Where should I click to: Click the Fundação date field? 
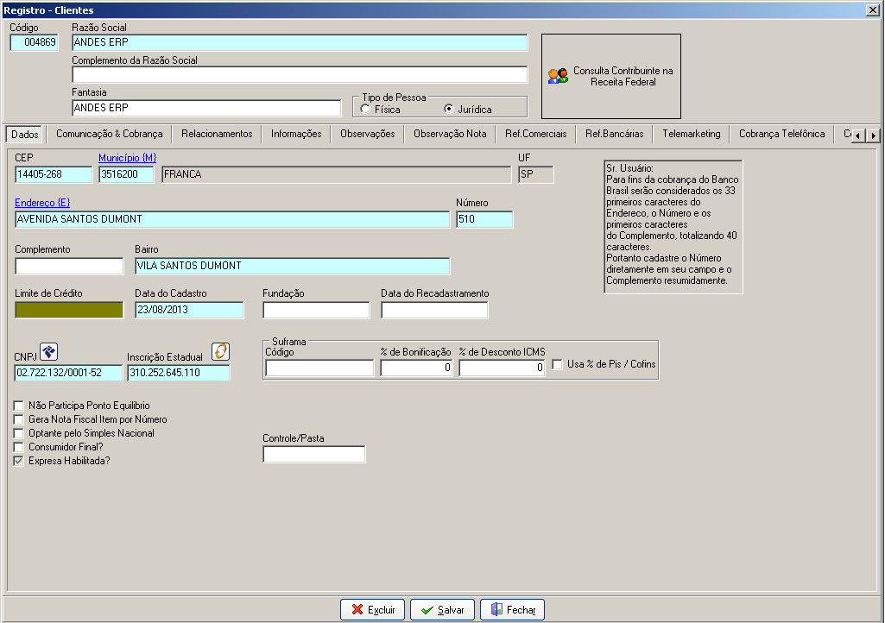point(316,310)
